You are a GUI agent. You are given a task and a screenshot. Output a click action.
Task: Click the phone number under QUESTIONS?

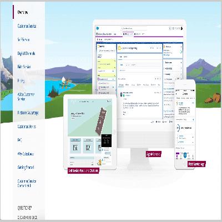27,218
